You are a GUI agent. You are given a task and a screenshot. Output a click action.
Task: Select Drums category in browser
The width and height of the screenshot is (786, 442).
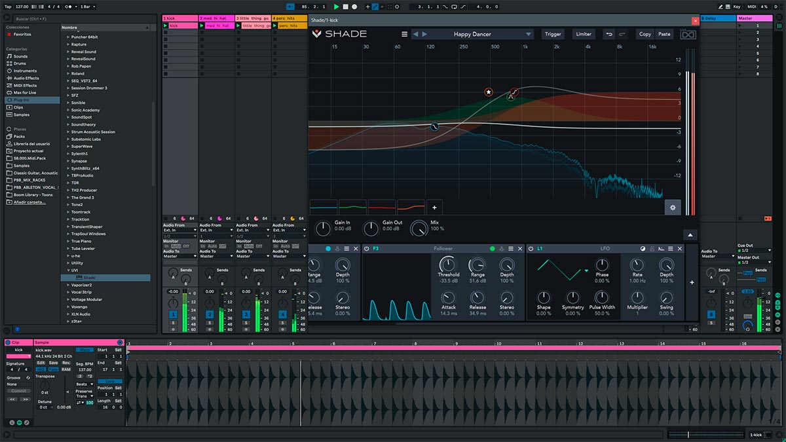[x=20, y=64]
